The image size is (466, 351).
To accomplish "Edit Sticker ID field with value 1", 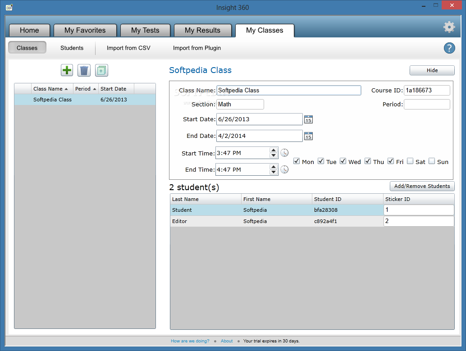I will coord(419,210).
